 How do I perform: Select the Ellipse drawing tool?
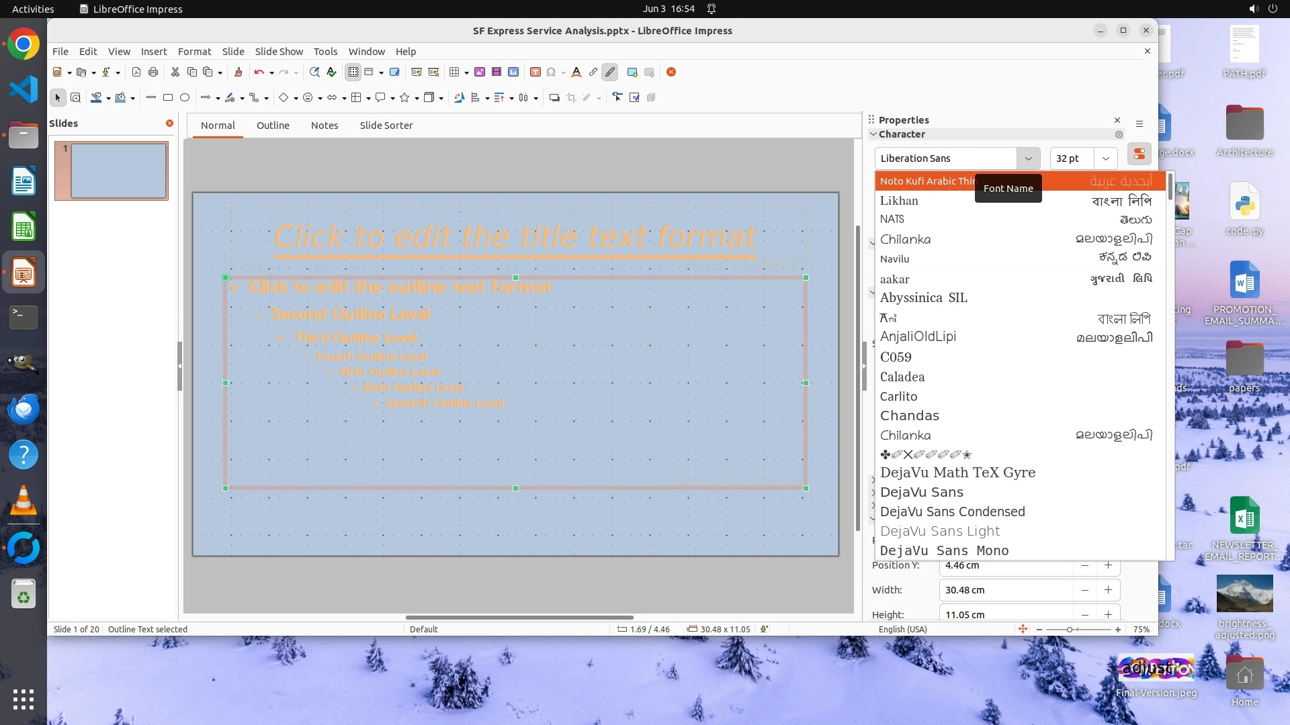185,98
